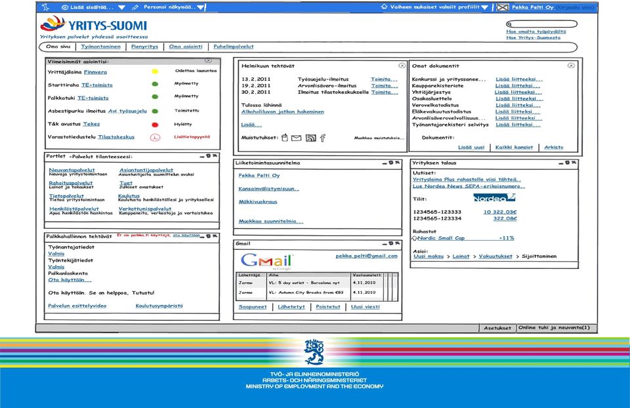This screenshot has height=408, width=630.
Task: Go to the Oma asiointi tab
Action: click(186, 47)
